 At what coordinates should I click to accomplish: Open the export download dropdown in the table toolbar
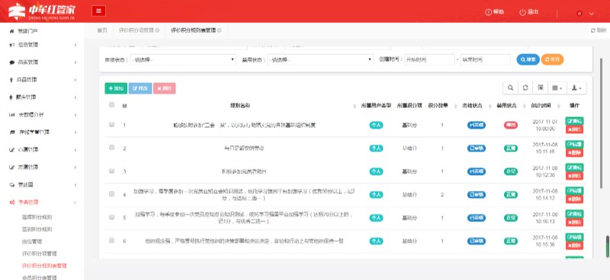coord(576,88)
